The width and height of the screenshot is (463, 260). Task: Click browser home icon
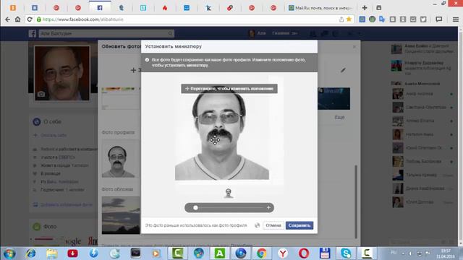coord(17,19)
